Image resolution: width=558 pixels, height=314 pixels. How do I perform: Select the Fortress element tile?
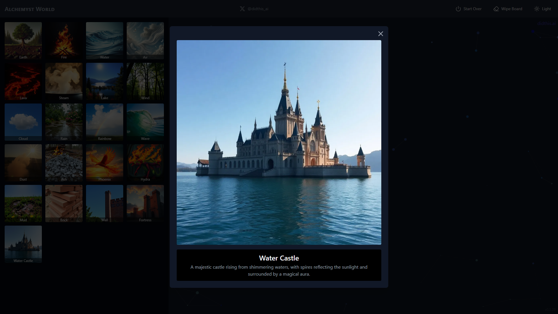click(145, 204)
